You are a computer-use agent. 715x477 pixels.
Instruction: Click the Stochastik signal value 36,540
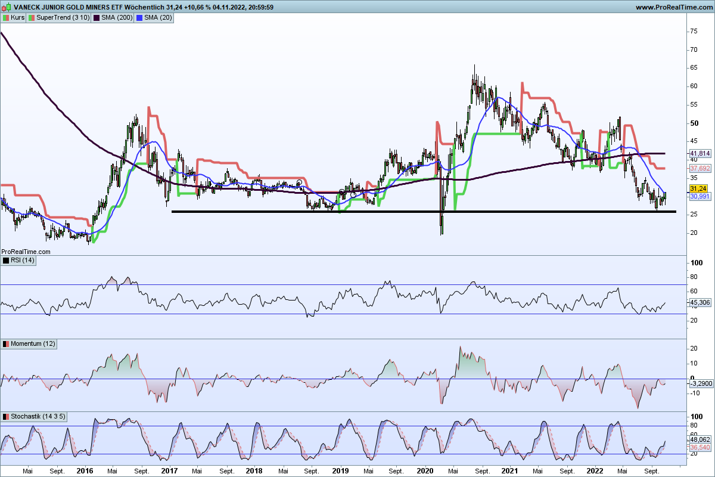700,447
